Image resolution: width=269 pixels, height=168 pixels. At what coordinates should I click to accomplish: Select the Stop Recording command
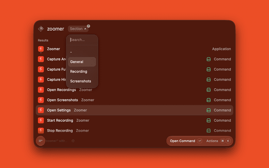(134, 131)
